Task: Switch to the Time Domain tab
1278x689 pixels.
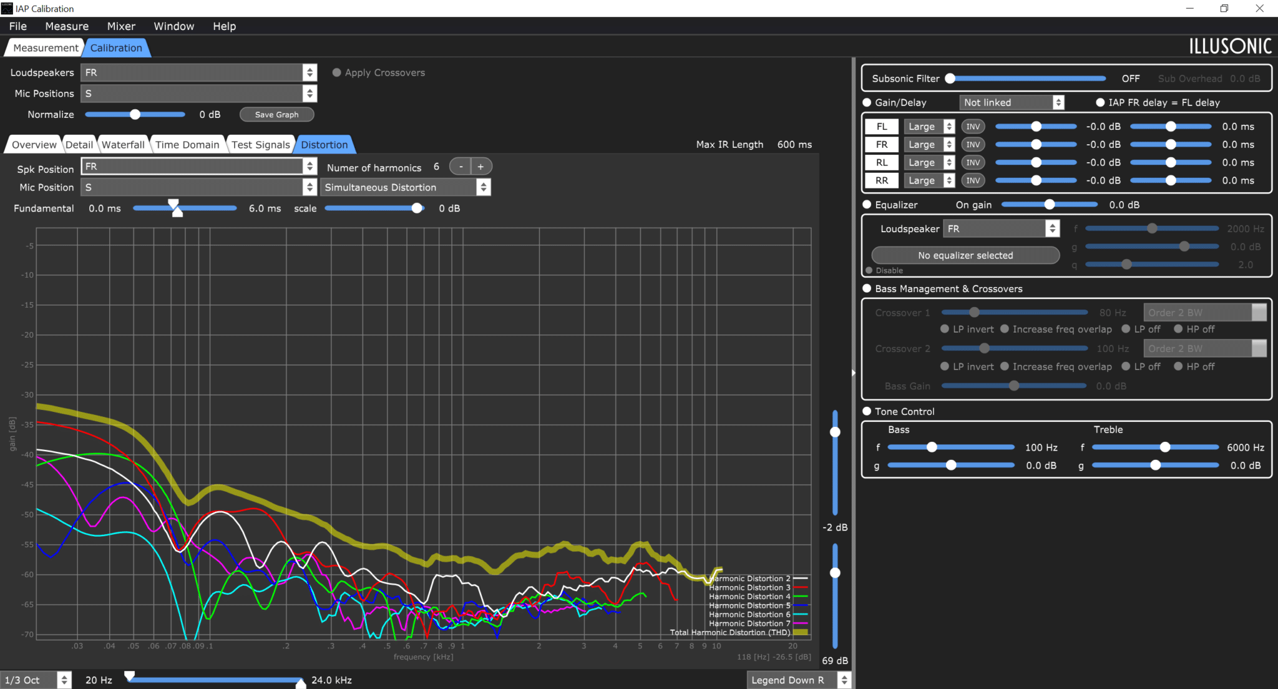Action: click(x=187, y=145)
